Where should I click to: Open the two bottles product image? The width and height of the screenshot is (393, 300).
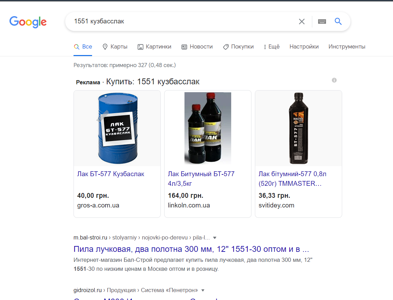208,128
